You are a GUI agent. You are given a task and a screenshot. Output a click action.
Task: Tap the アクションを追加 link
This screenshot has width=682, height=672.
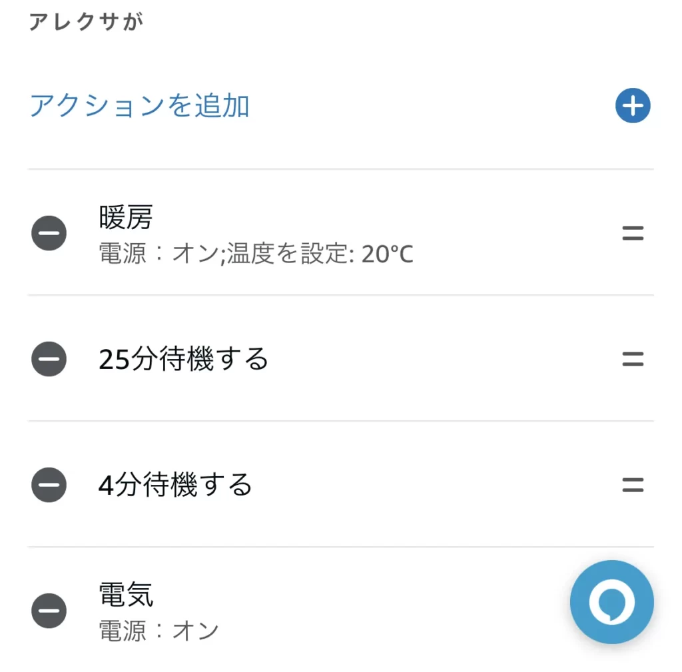tap(139, 106)
